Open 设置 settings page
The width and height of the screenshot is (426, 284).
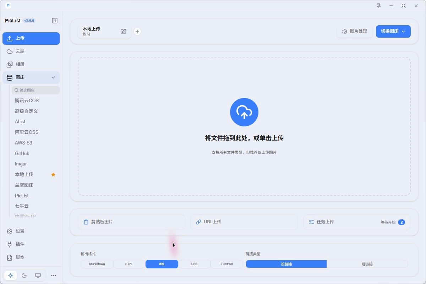pos(31,231)
